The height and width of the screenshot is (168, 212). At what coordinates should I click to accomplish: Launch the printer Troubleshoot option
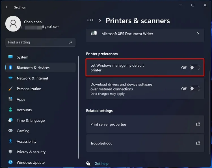pyautogui.click(x=145, y=143)
